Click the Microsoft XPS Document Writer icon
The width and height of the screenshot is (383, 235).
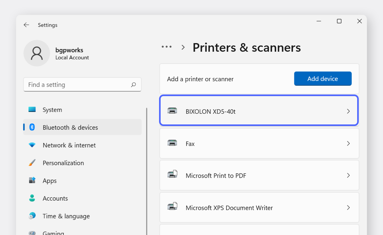coord(172,207)
